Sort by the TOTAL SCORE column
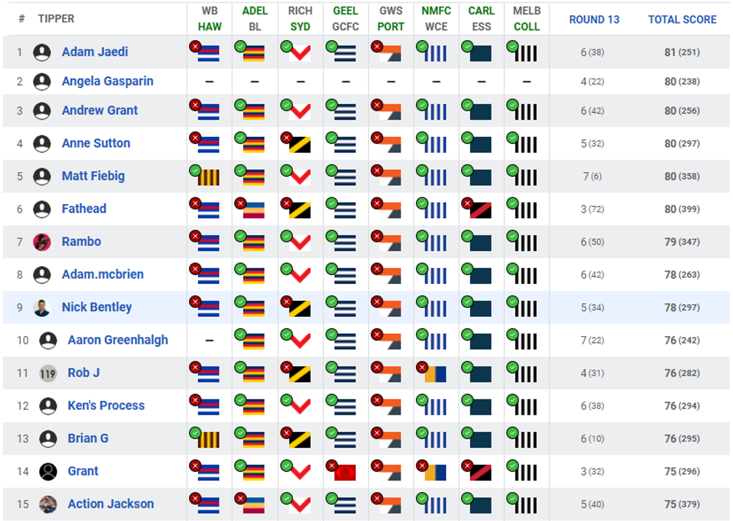 click(682, 20)
